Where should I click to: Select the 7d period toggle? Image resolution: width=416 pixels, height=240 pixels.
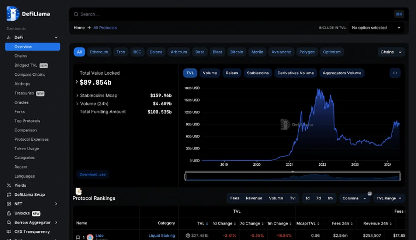pyautogui.click(x=319, y=198)
